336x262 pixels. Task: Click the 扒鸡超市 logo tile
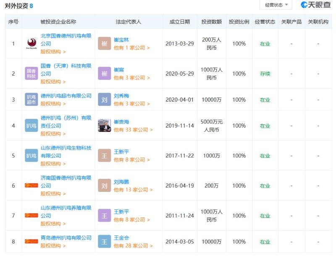tap(31, 100)
